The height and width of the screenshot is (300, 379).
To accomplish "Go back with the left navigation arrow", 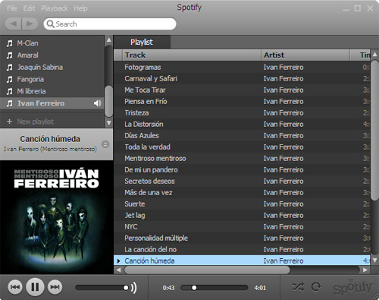I will 13,24.
